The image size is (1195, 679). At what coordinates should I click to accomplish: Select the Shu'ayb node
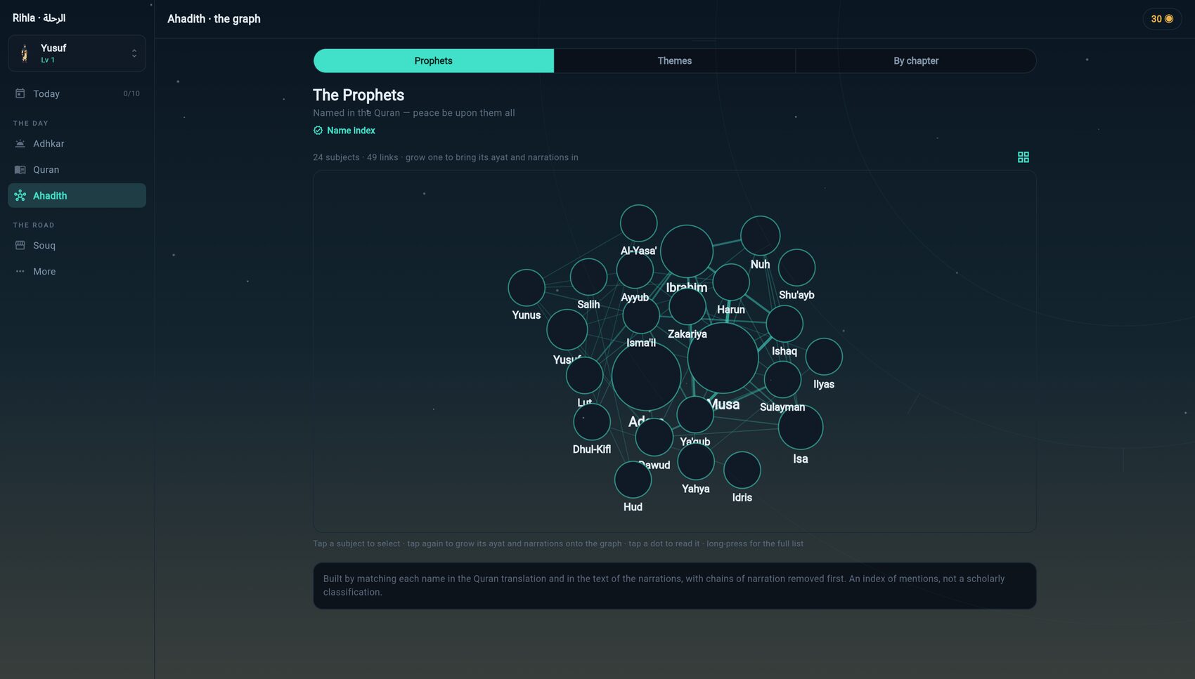(796, 268)
